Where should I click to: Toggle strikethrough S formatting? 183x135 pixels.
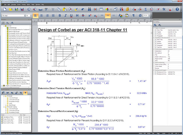pyautogui.click(x=83, y=15)
